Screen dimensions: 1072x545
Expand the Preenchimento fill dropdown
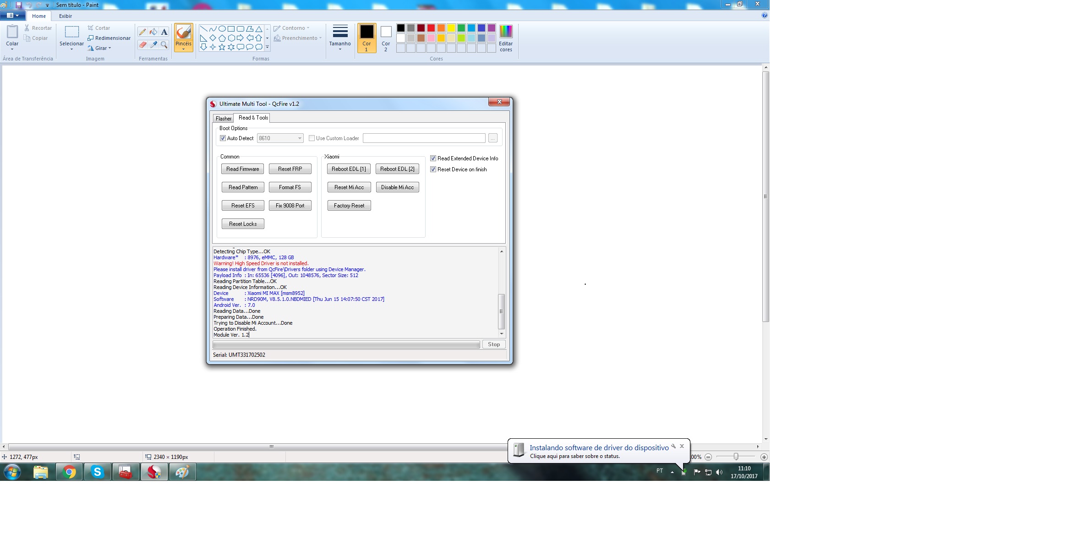320,38
